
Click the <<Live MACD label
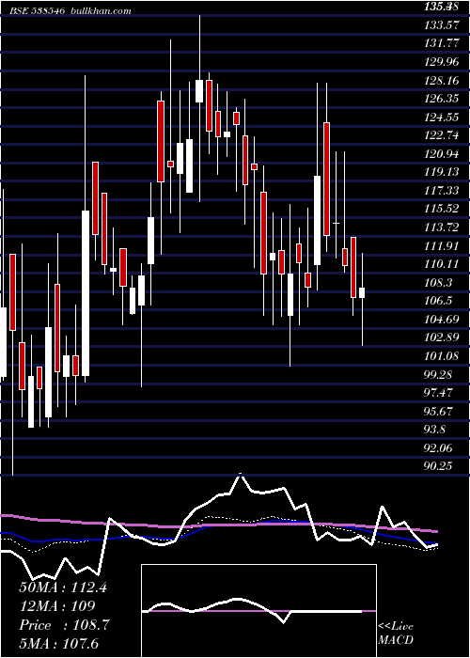(396, 634)
